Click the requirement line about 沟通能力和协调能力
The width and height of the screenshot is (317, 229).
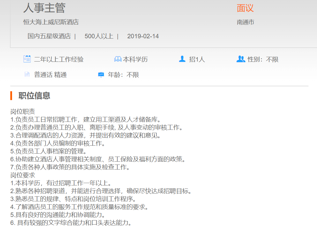click(x=58, y=215)
